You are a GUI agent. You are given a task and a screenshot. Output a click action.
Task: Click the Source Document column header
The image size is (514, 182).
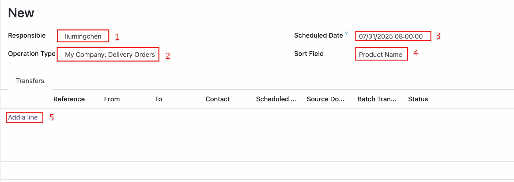point(326,99)
